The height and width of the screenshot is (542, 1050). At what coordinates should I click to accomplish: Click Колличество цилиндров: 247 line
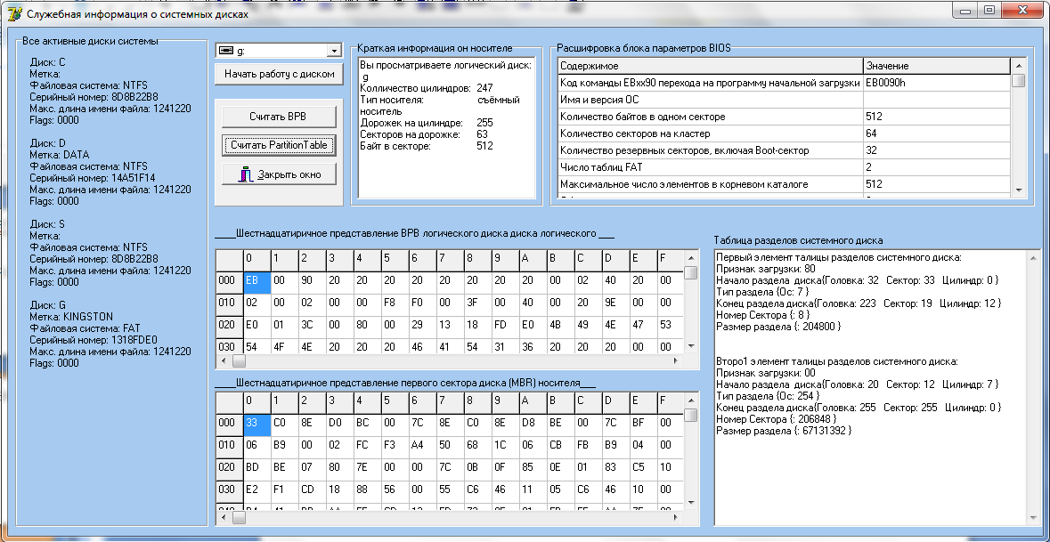pyautogui.click(x=426, y=88)
